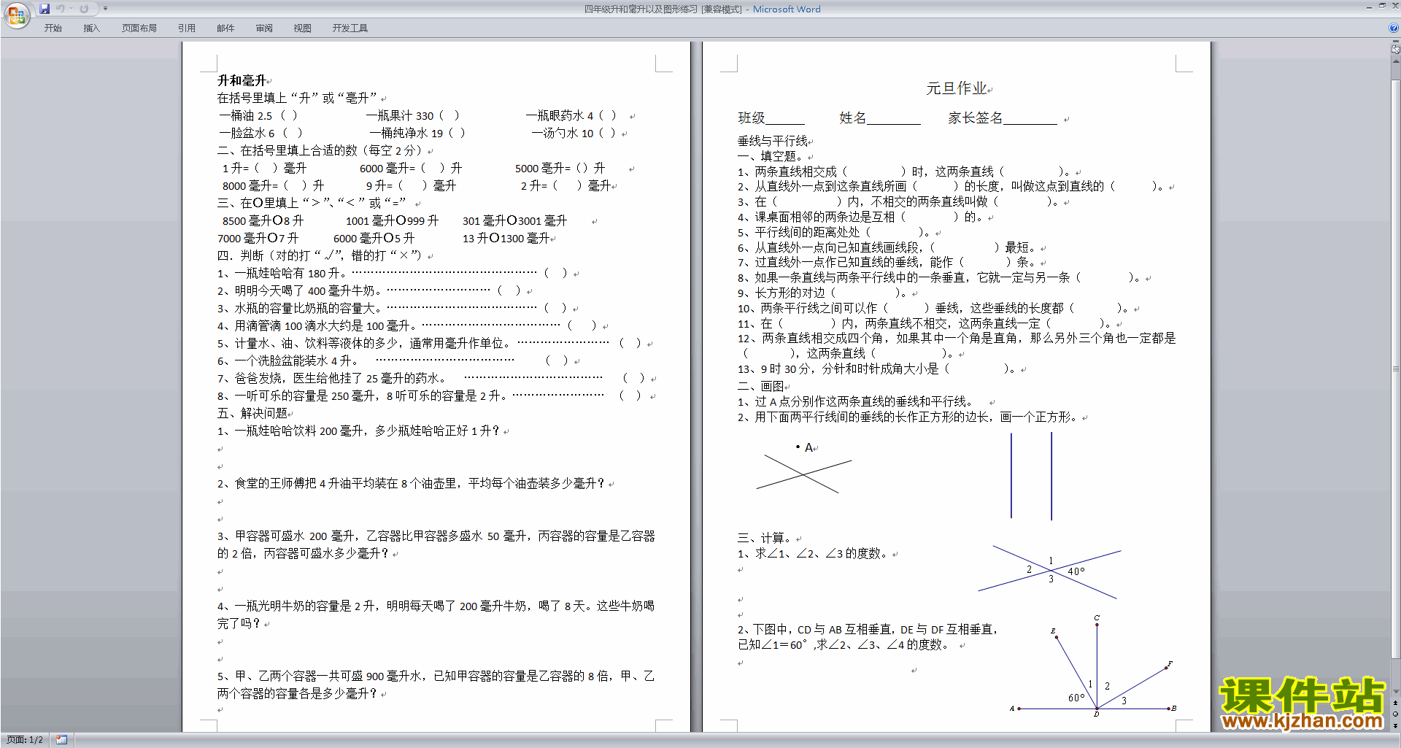Click the text 一瓶果汁 330
This screenshot has height=748, width=1401.
click(x=400, y=115)
